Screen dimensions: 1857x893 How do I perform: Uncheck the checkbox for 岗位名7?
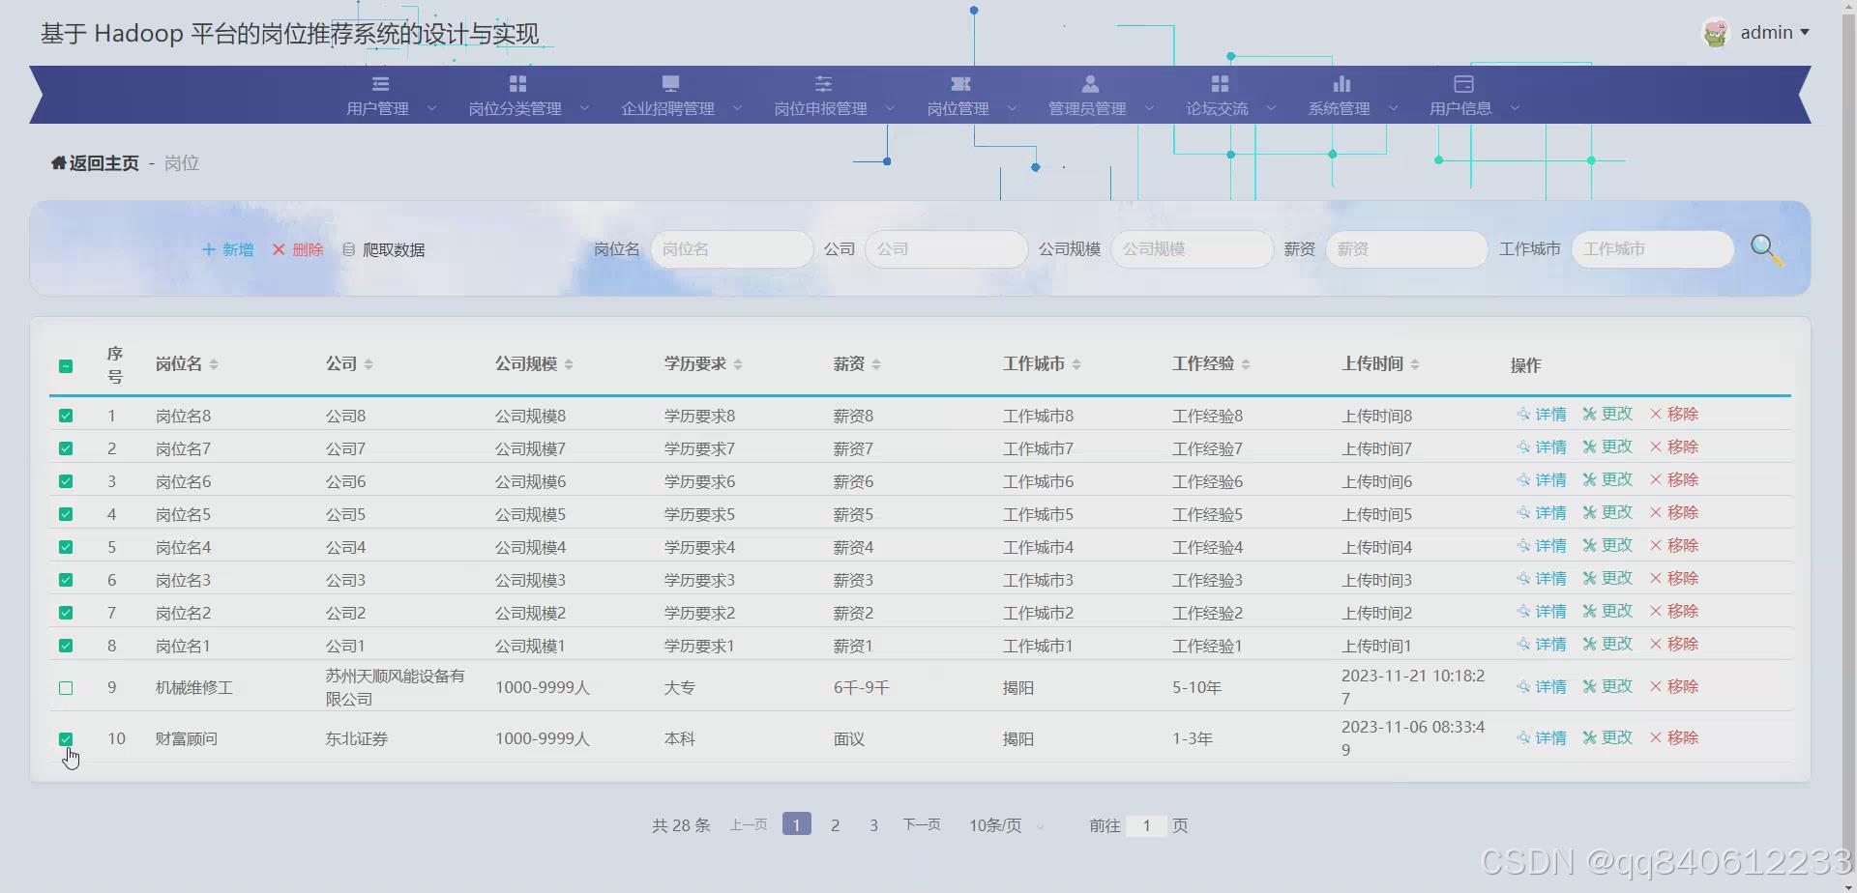66,448
